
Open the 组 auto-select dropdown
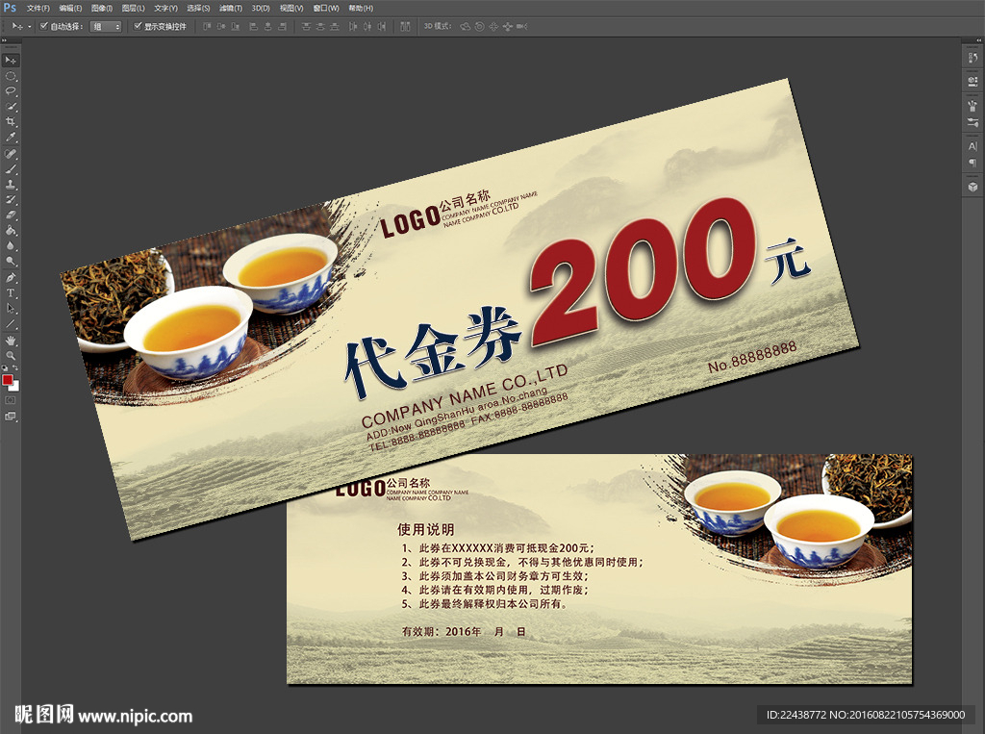106,26
